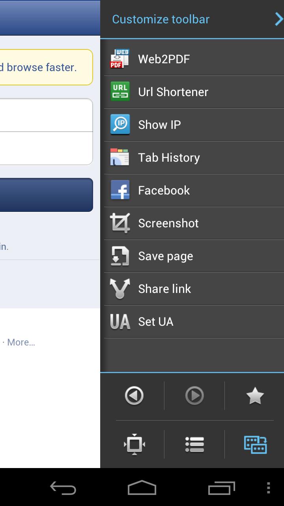
Task: Select the Facebook add-on icon
Action: point(120,190)
